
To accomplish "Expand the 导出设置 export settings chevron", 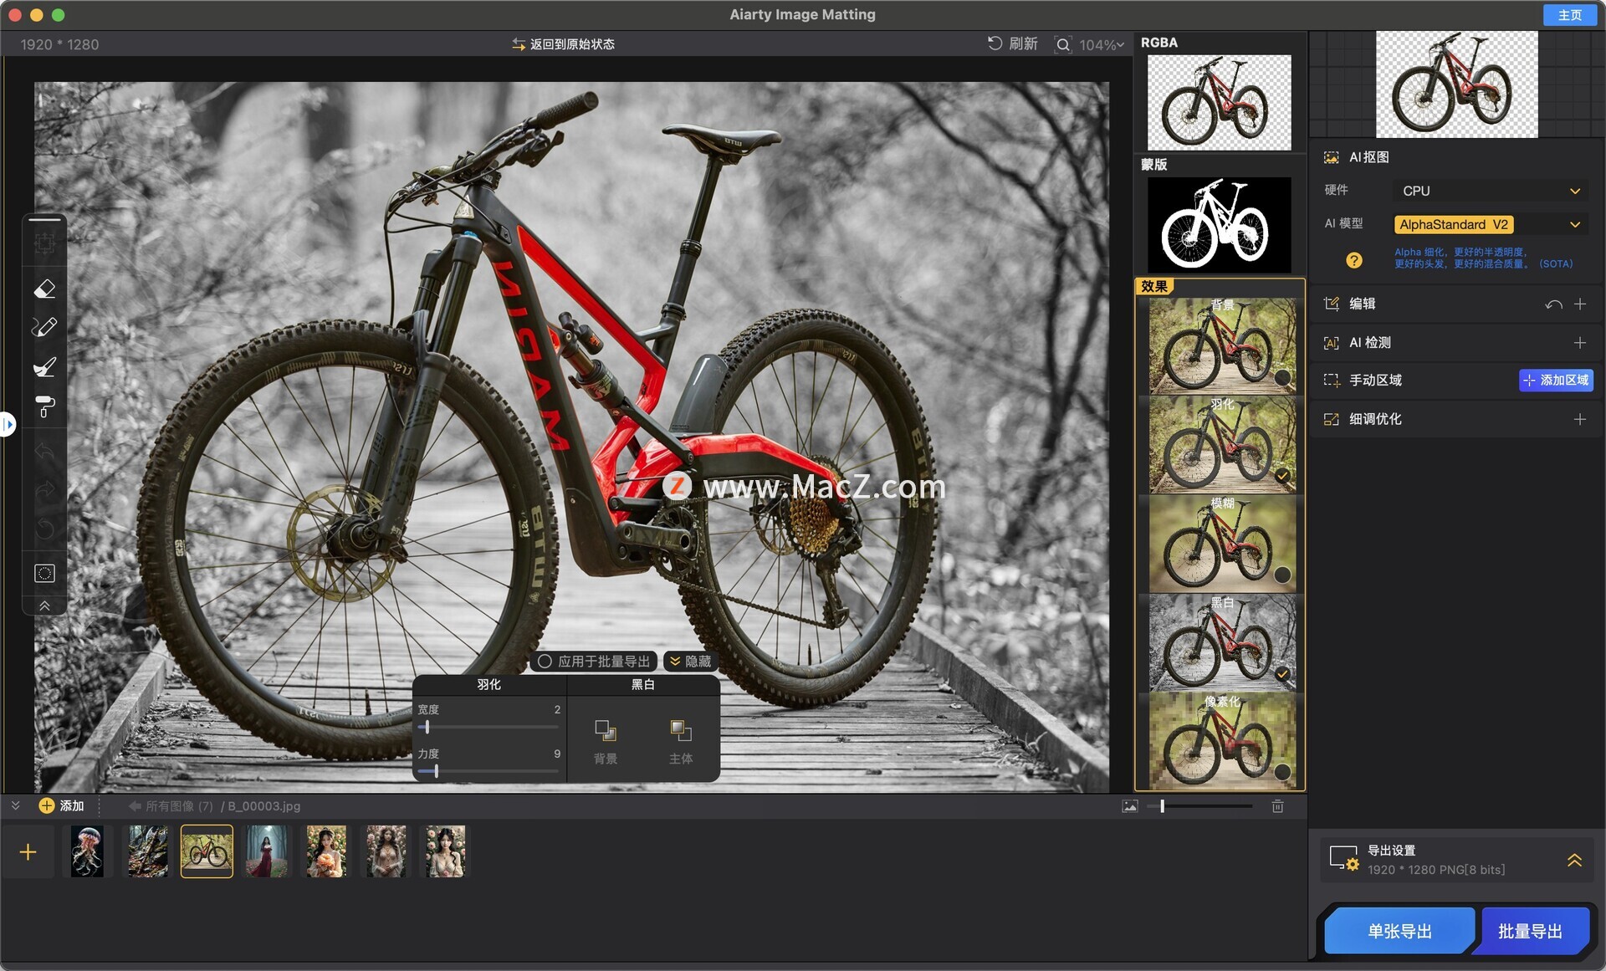I will (1573, 860).
